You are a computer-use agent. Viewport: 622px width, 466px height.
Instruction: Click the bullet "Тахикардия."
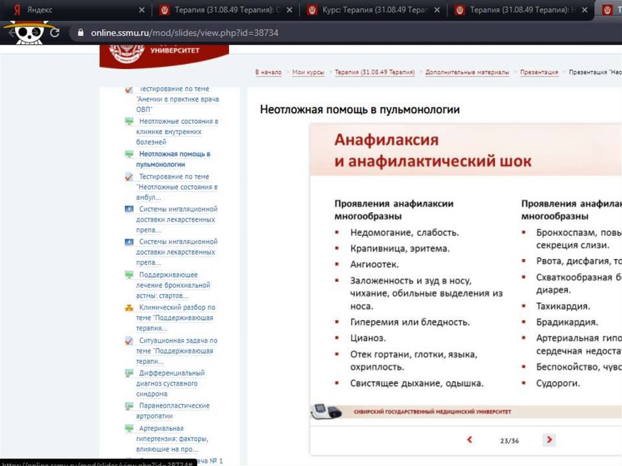(563, 306)
